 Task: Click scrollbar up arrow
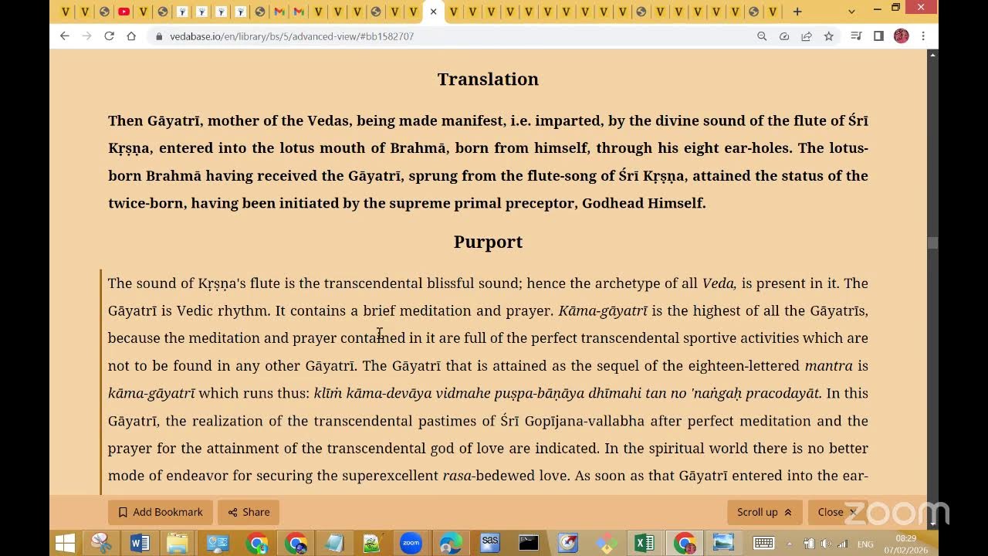932,55
